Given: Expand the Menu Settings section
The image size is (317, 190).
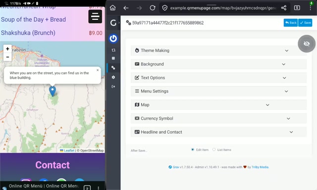Looking at the screenshot, I should [x=218, y=91].
